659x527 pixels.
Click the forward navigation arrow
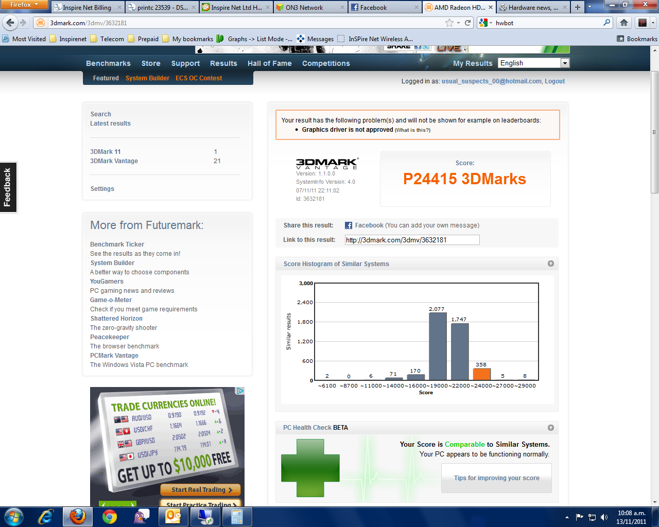pos(23,23)
